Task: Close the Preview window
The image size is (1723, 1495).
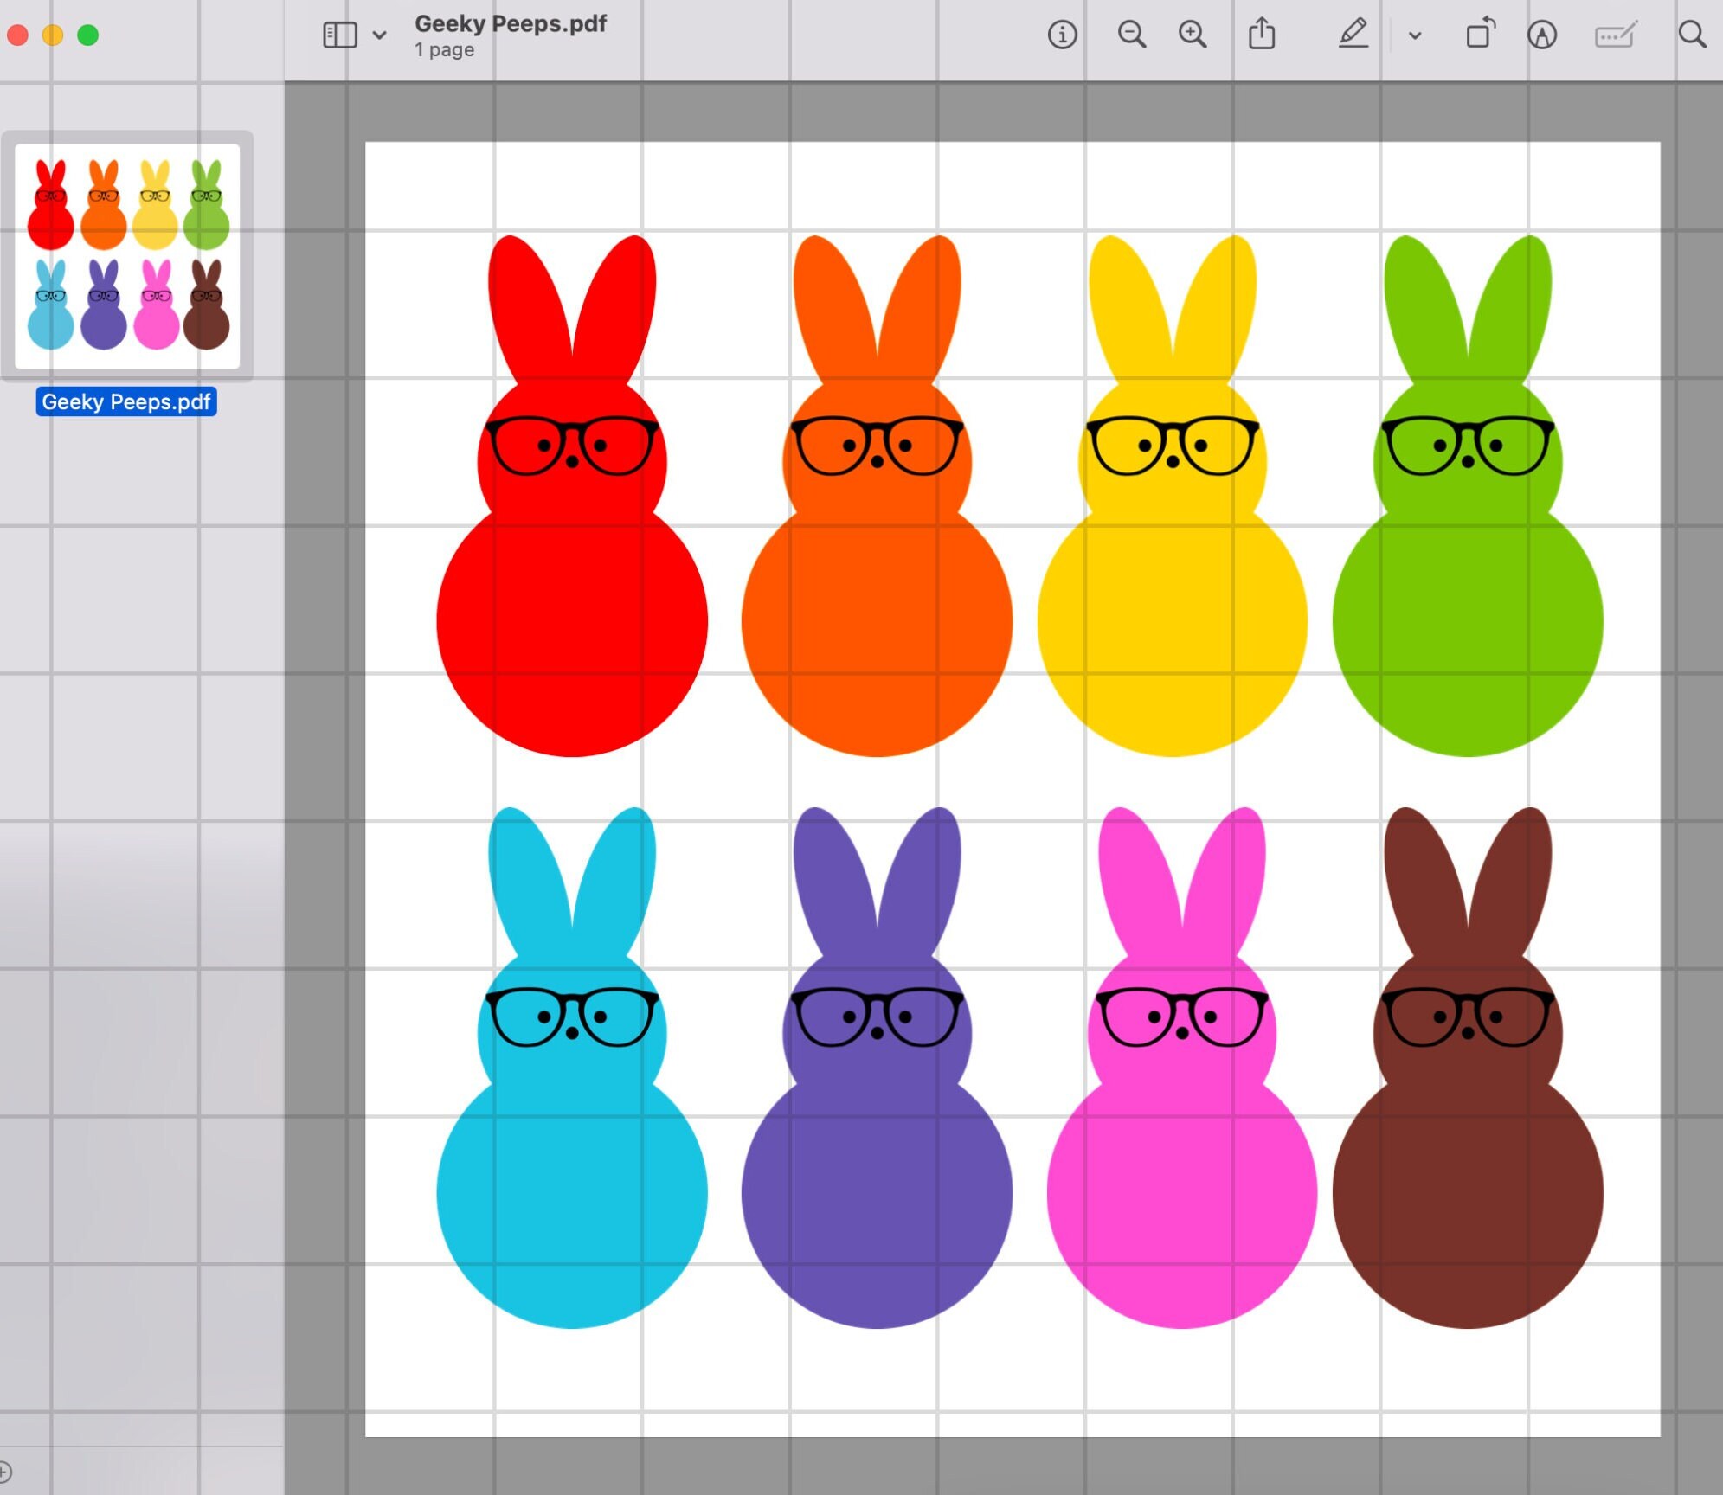Action: [18, 35]
